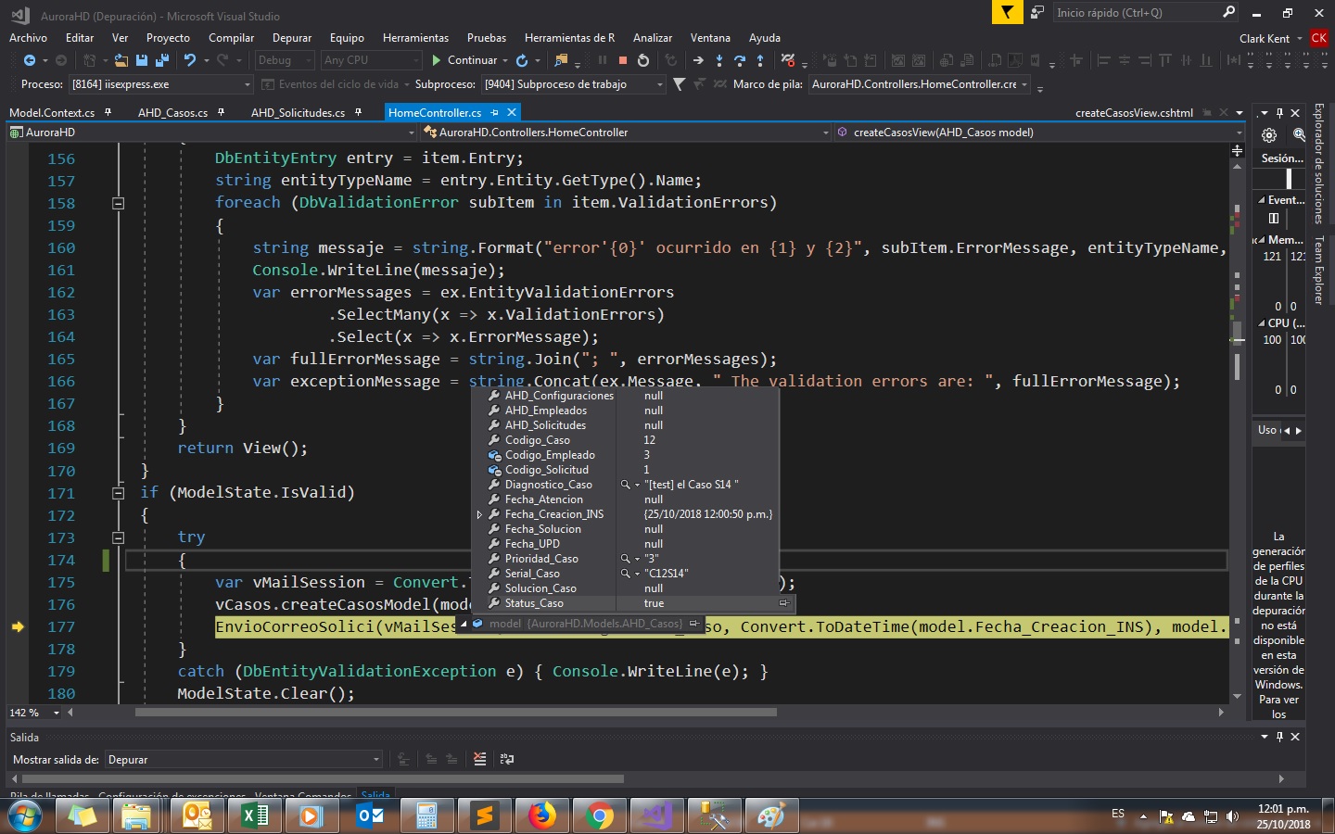Click the Step Over arrow icon
The height and width of the screenshot is (834, 1335).
point(740,60)
